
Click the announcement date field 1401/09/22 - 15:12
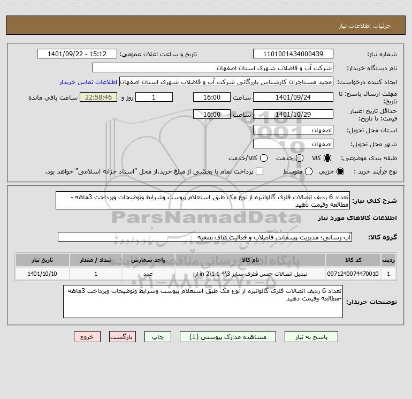pyautogui.click(x=77, y=54)
